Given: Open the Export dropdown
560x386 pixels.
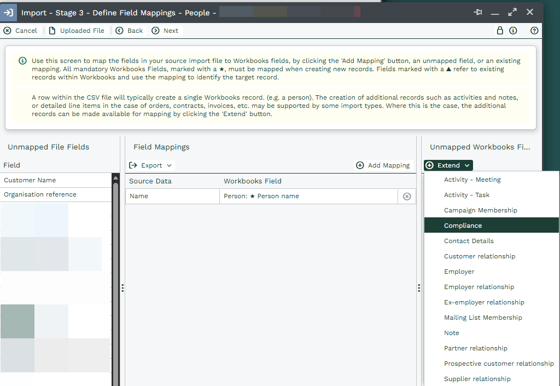Looking at the screenshot, I should point(151,165).
